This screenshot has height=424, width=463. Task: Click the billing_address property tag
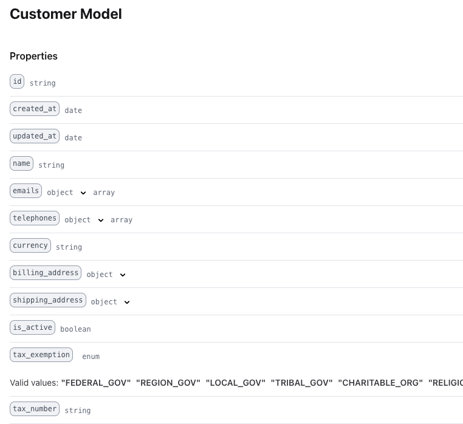(46, 273)
